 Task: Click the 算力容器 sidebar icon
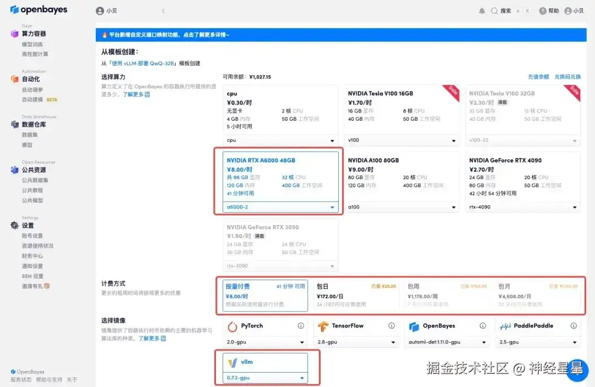point(14,34)
